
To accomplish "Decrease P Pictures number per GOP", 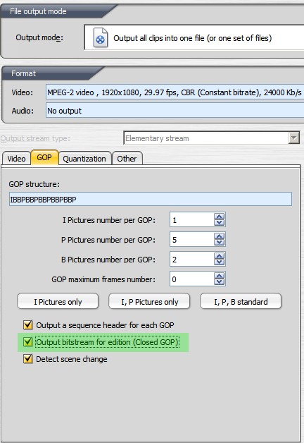I will tap(219, 243).
